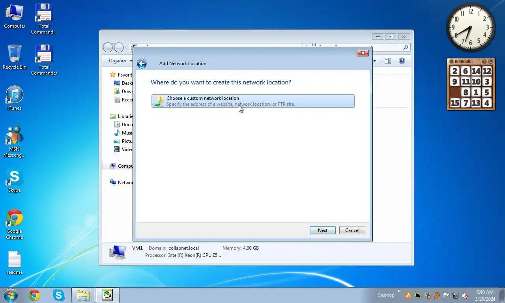The image size is (505, 303).
Task: Open Action Center flag tray icon
Action: 446,296
